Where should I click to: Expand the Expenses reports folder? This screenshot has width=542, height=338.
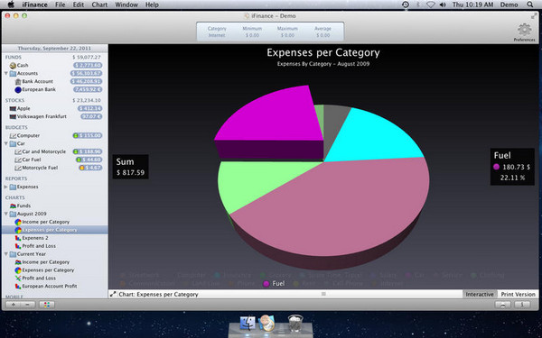(6, 187)
